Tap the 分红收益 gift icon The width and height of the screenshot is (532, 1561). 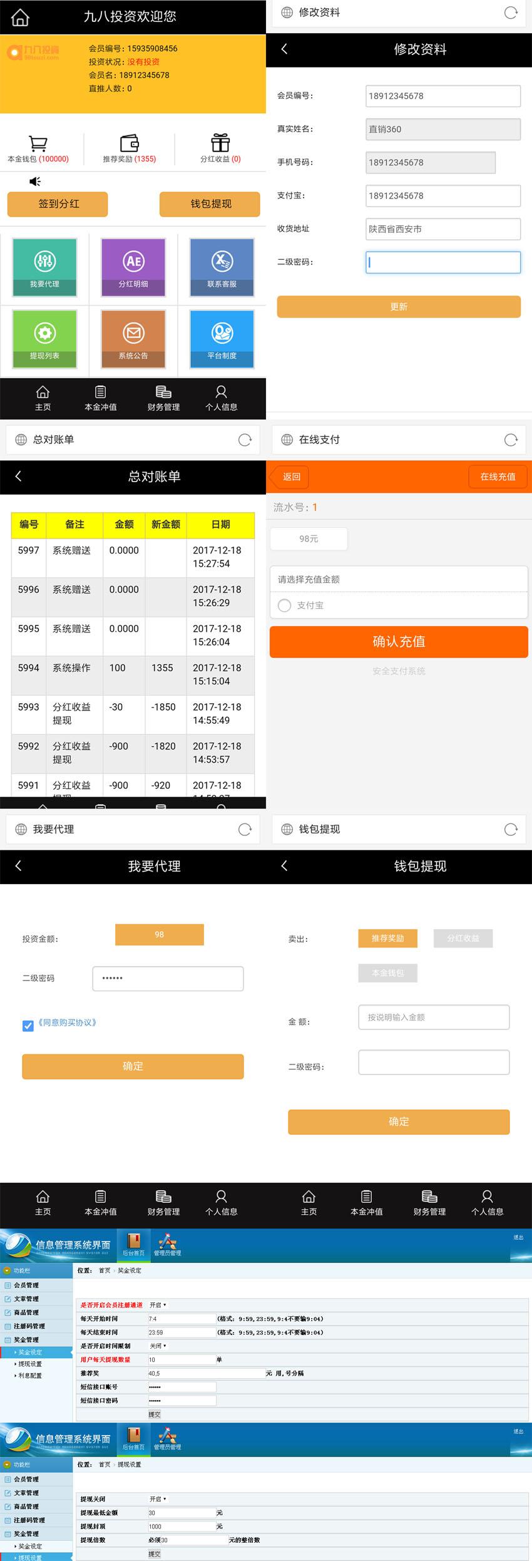pos(220,143)
